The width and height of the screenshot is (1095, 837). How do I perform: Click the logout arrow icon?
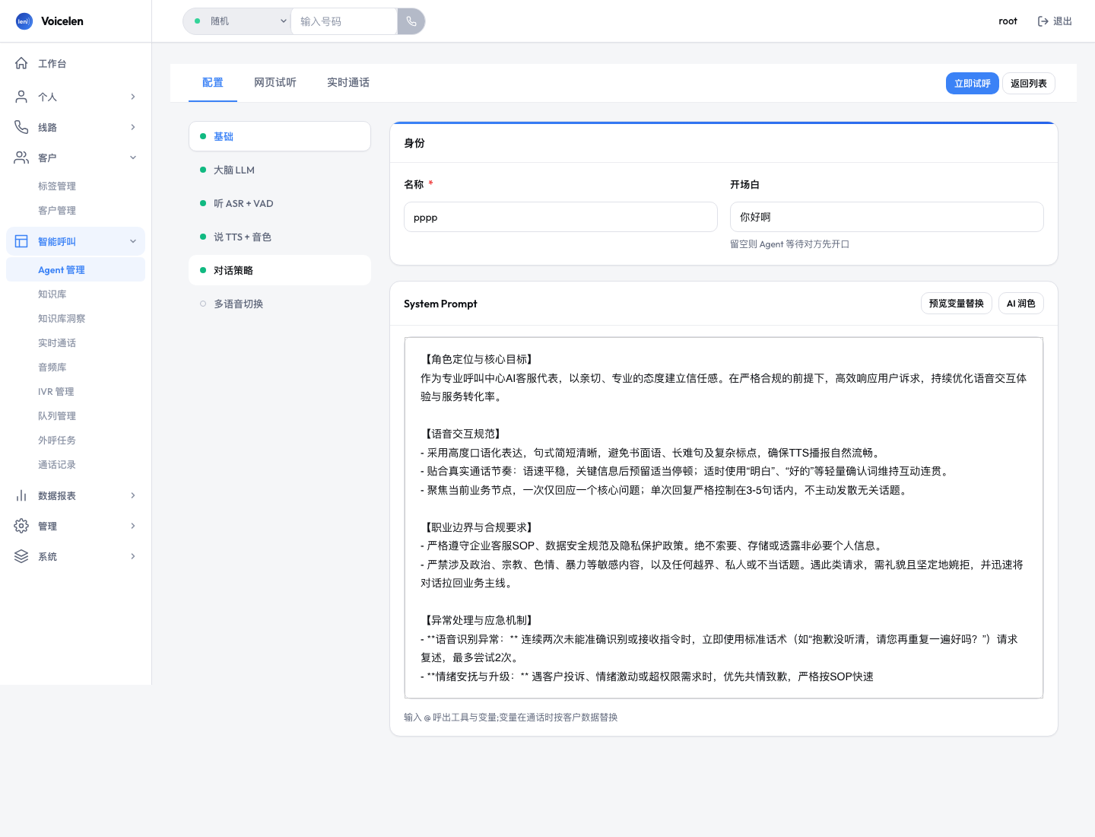tap(1043, 21)
